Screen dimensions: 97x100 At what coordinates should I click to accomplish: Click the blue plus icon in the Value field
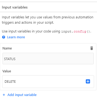pos(88,81)
